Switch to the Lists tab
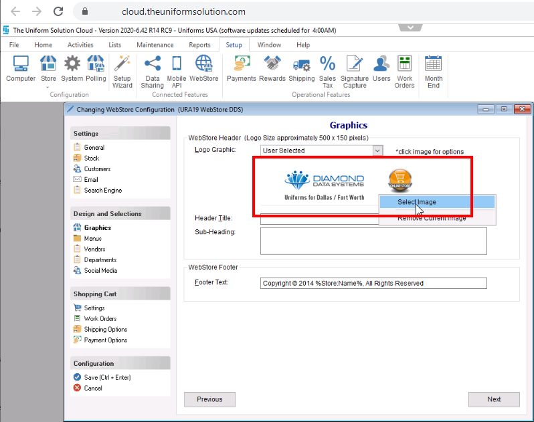 pyautogui.click(x=115, y=45)
